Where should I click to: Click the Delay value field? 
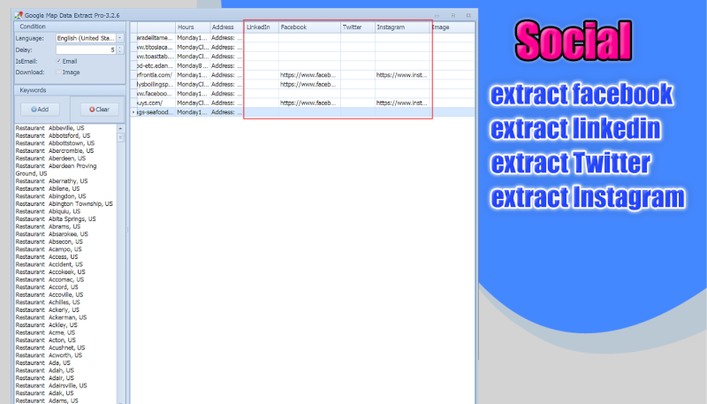(86, 50)
